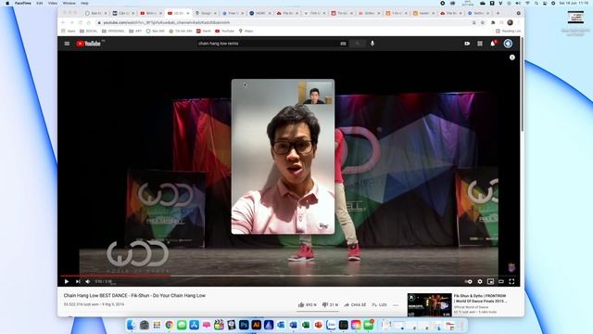Image resolution: width=593 pixels, height=334 pixels.
Task: Open Finder from the Dock
Action: pyautogui.click(x=132, y=325)
